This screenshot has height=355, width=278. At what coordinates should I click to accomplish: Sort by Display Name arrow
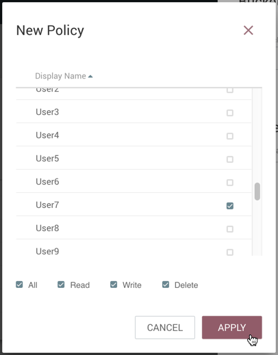pyautogui.click(x=90, y=77)
